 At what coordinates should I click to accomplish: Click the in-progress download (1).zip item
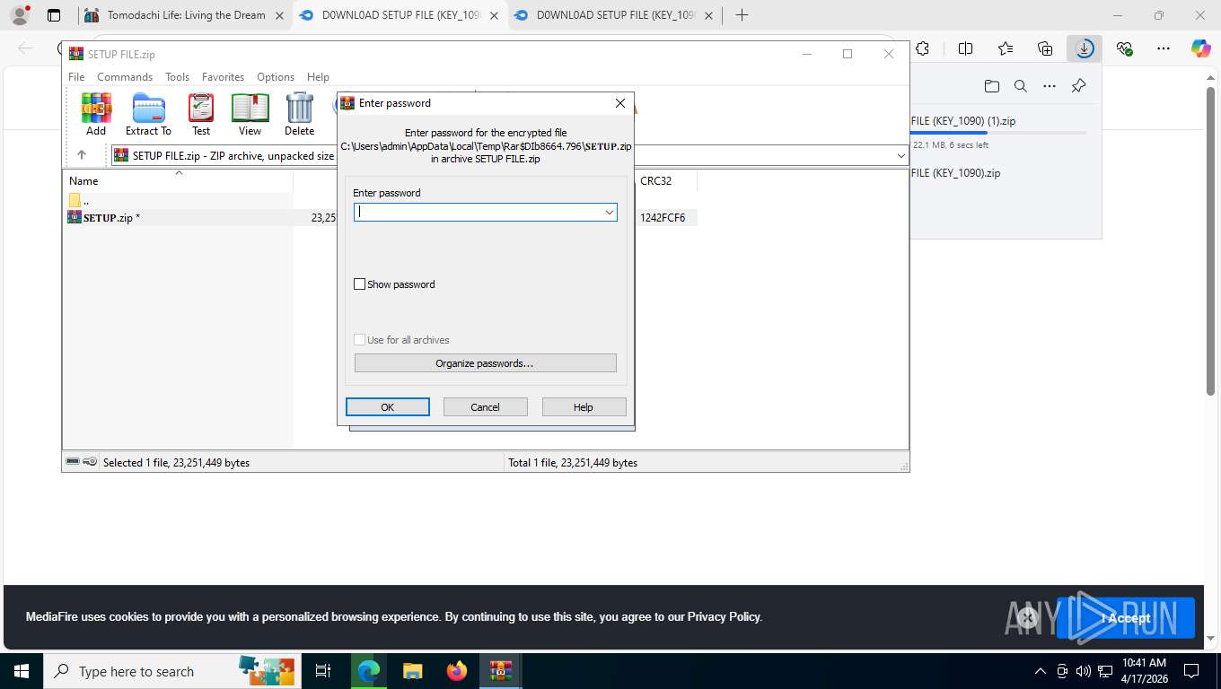tap(963, 121)
